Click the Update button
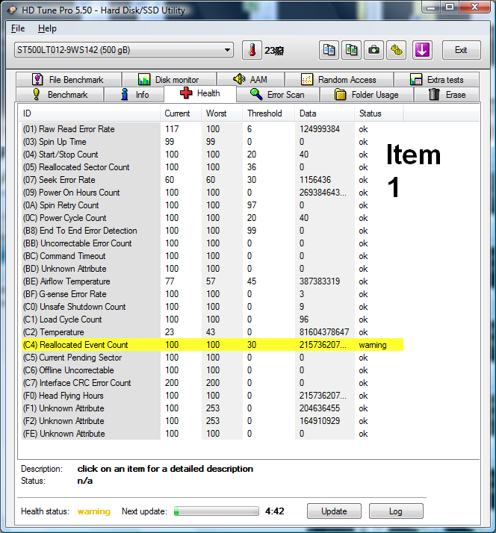 tap(334, 511)
